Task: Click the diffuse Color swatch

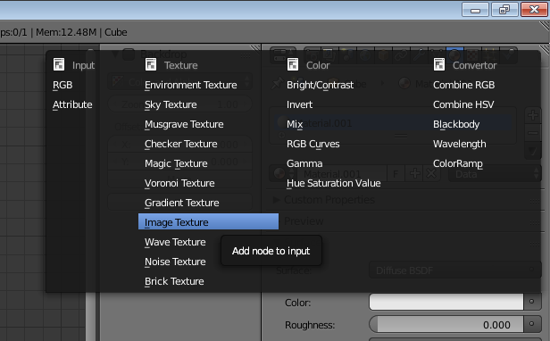Action: click(x=446, y=302)
